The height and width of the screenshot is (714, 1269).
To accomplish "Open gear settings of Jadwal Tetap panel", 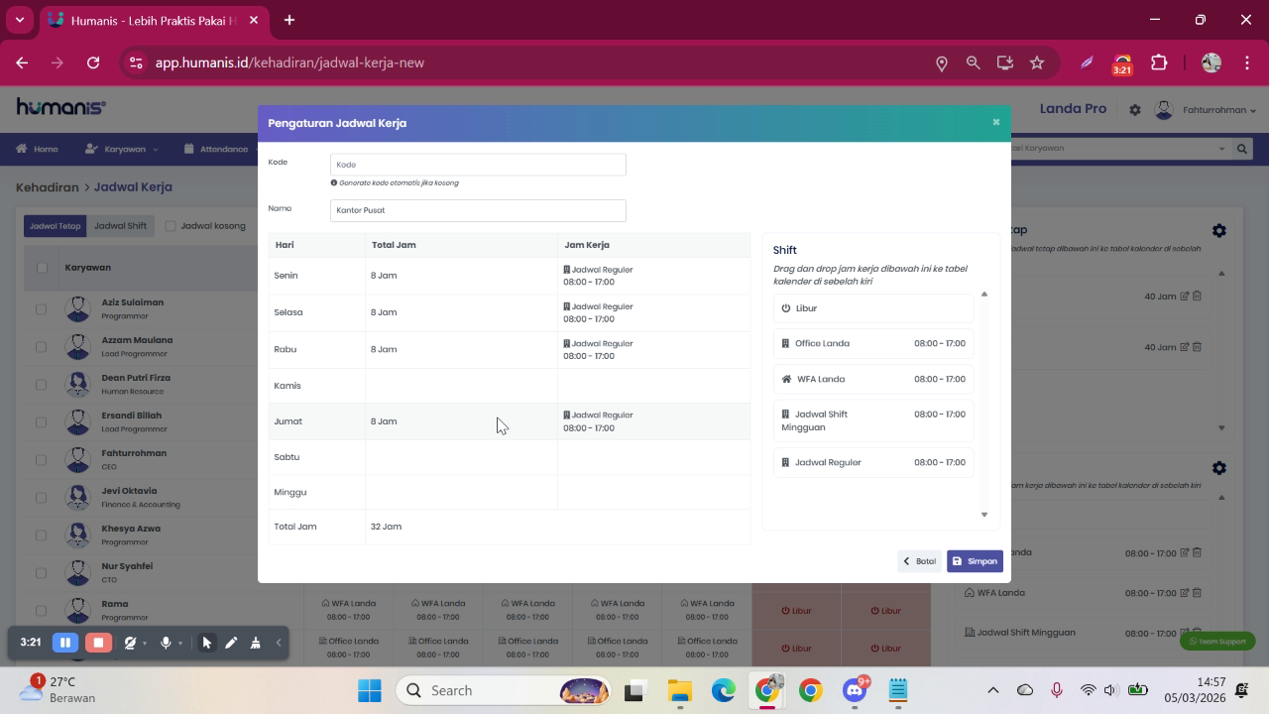I will [1219, 230].
